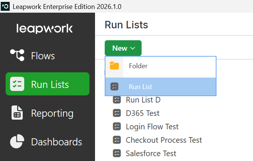Select the Checkout Process Test run list
The width and height of the screenshot is (253, 161).
pyautogui.click(x=164, y=140)
